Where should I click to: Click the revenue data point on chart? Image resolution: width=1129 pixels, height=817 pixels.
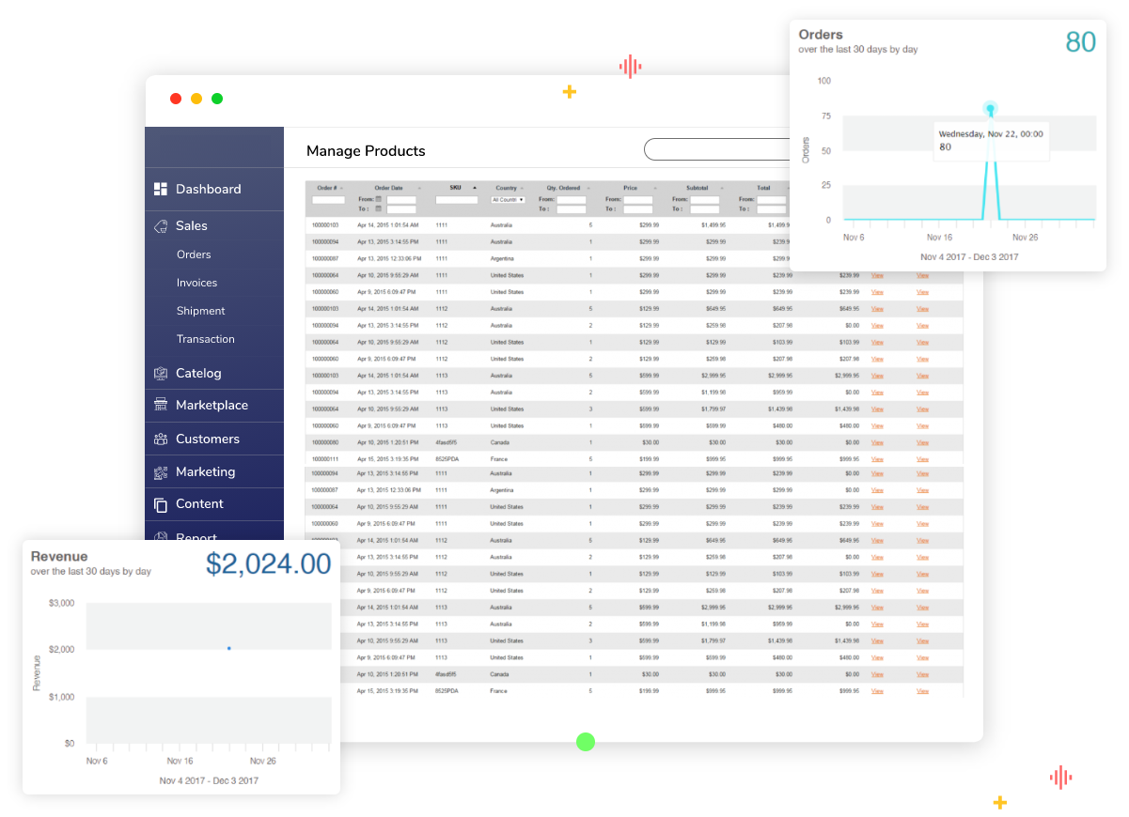(x=228, y=648)
